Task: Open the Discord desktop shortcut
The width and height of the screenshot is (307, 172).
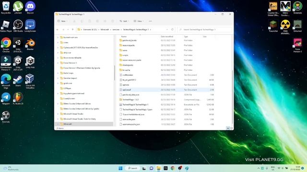Action: pos(30,8)
